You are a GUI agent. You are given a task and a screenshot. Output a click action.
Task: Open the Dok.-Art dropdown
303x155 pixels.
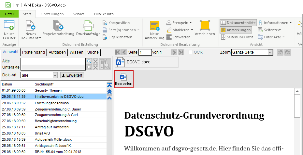(x=55, y=75)
